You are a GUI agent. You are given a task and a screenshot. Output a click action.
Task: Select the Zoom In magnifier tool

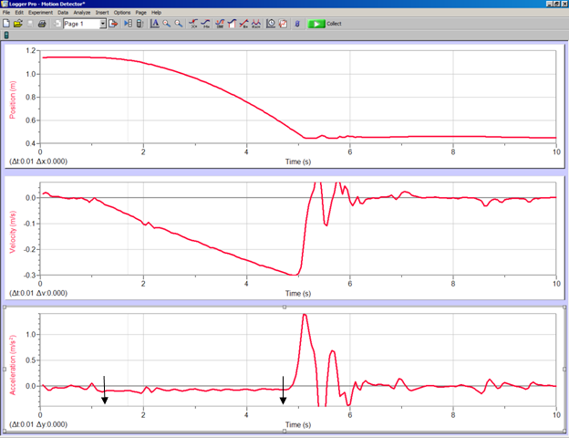pos(166,23)
